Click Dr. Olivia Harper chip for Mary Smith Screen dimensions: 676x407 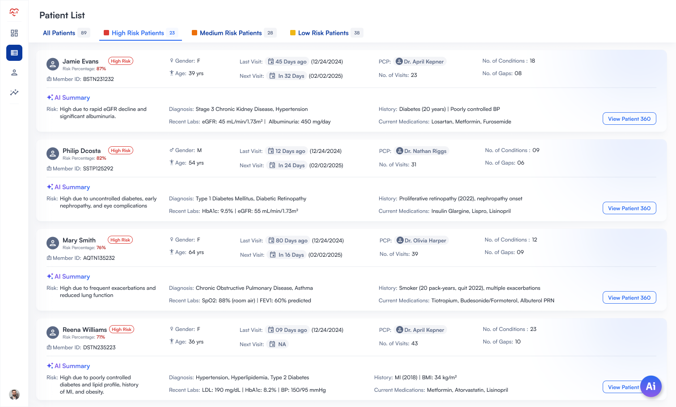421,240
